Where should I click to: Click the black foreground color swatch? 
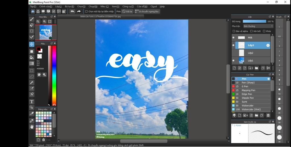tap(38, 49)
